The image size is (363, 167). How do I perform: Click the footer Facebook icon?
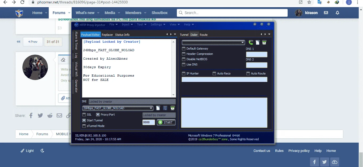click(314, 162)
